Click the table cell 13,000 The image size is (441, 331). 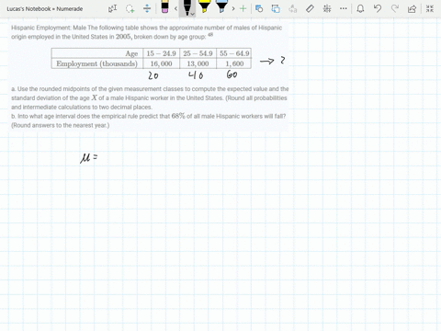point(198,63)
